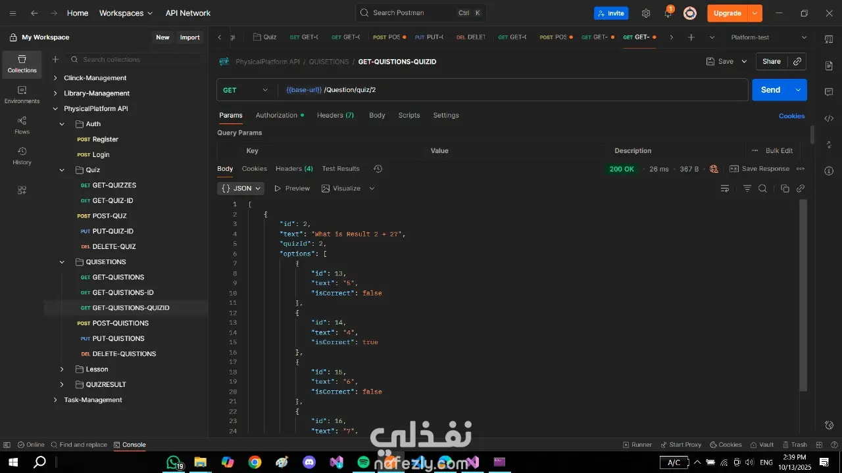Open the Flows sidebar panel
The height and width of the screenshot is (473, 842).
pos(22,125)
